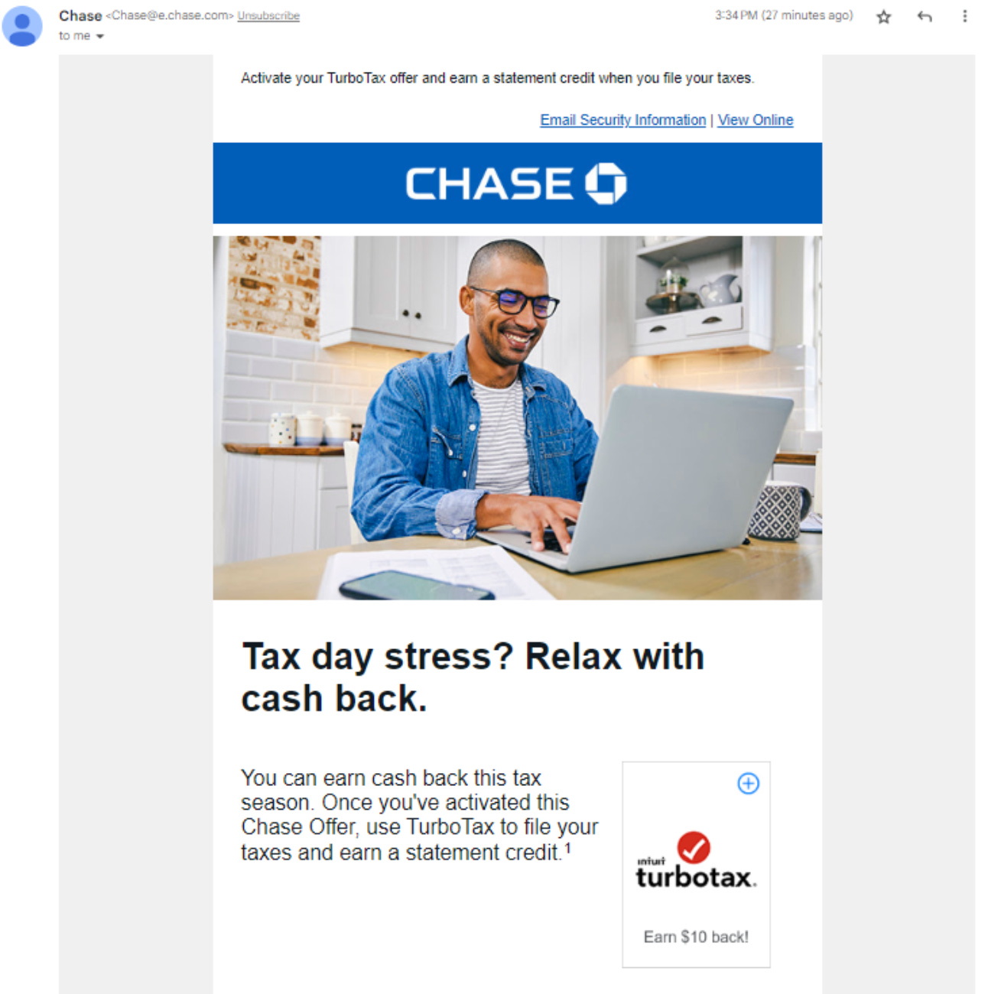Viewport: 988px width, 994px height.
Task: Click the TurboTax red checkmark logo
Action: [x=694, y=847]
